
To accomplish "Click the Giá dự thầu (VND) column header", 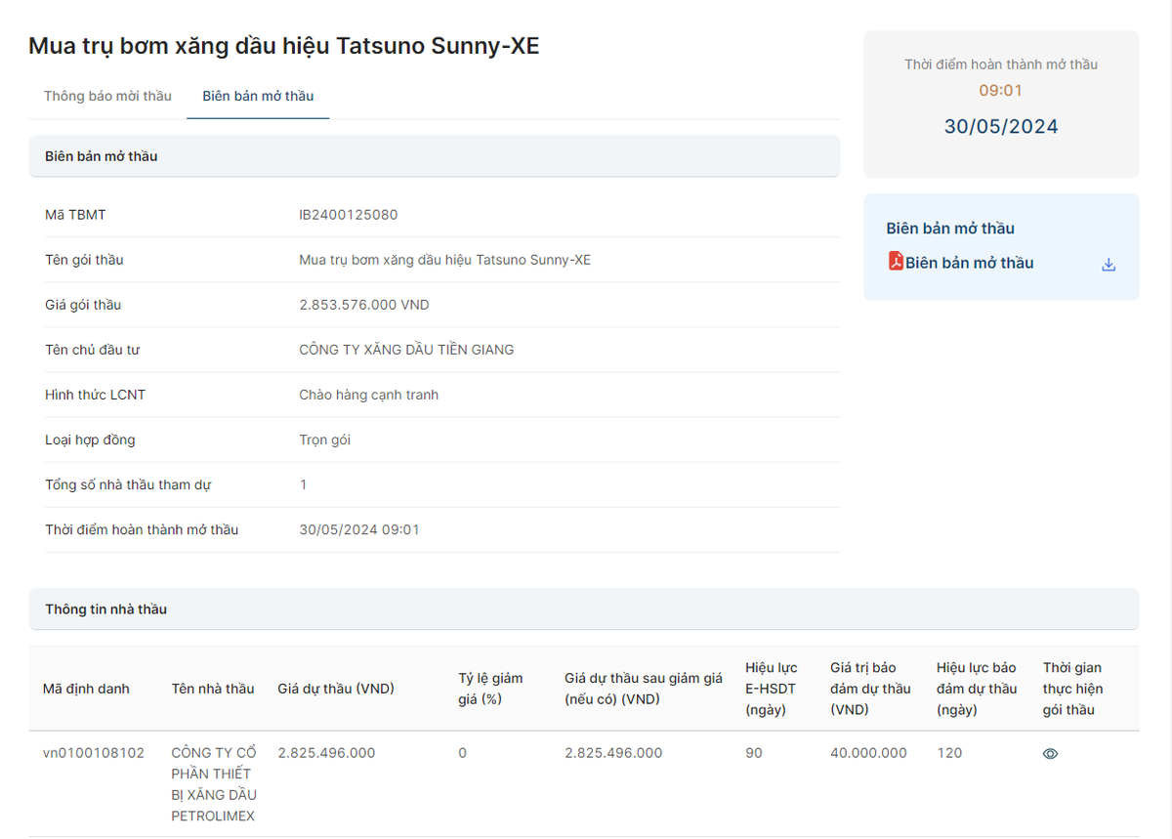I will [336, 689].
